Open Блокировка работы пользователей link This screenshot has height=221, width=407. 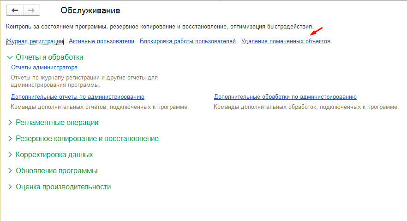point(188,41)
